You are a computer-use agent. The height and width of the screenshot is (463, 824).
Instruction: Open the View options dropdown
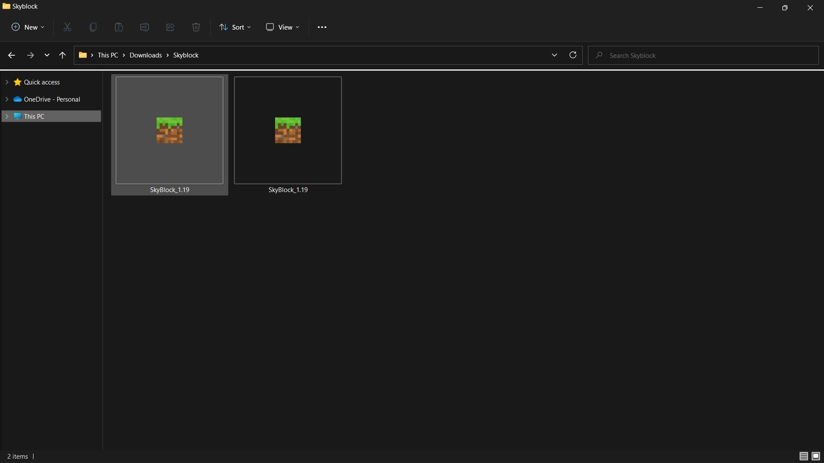tap(282, 27)
